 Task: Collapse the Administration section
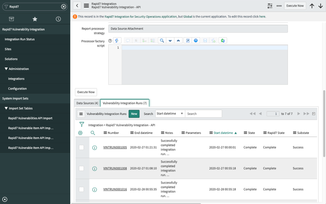click(x=6, y=69)
